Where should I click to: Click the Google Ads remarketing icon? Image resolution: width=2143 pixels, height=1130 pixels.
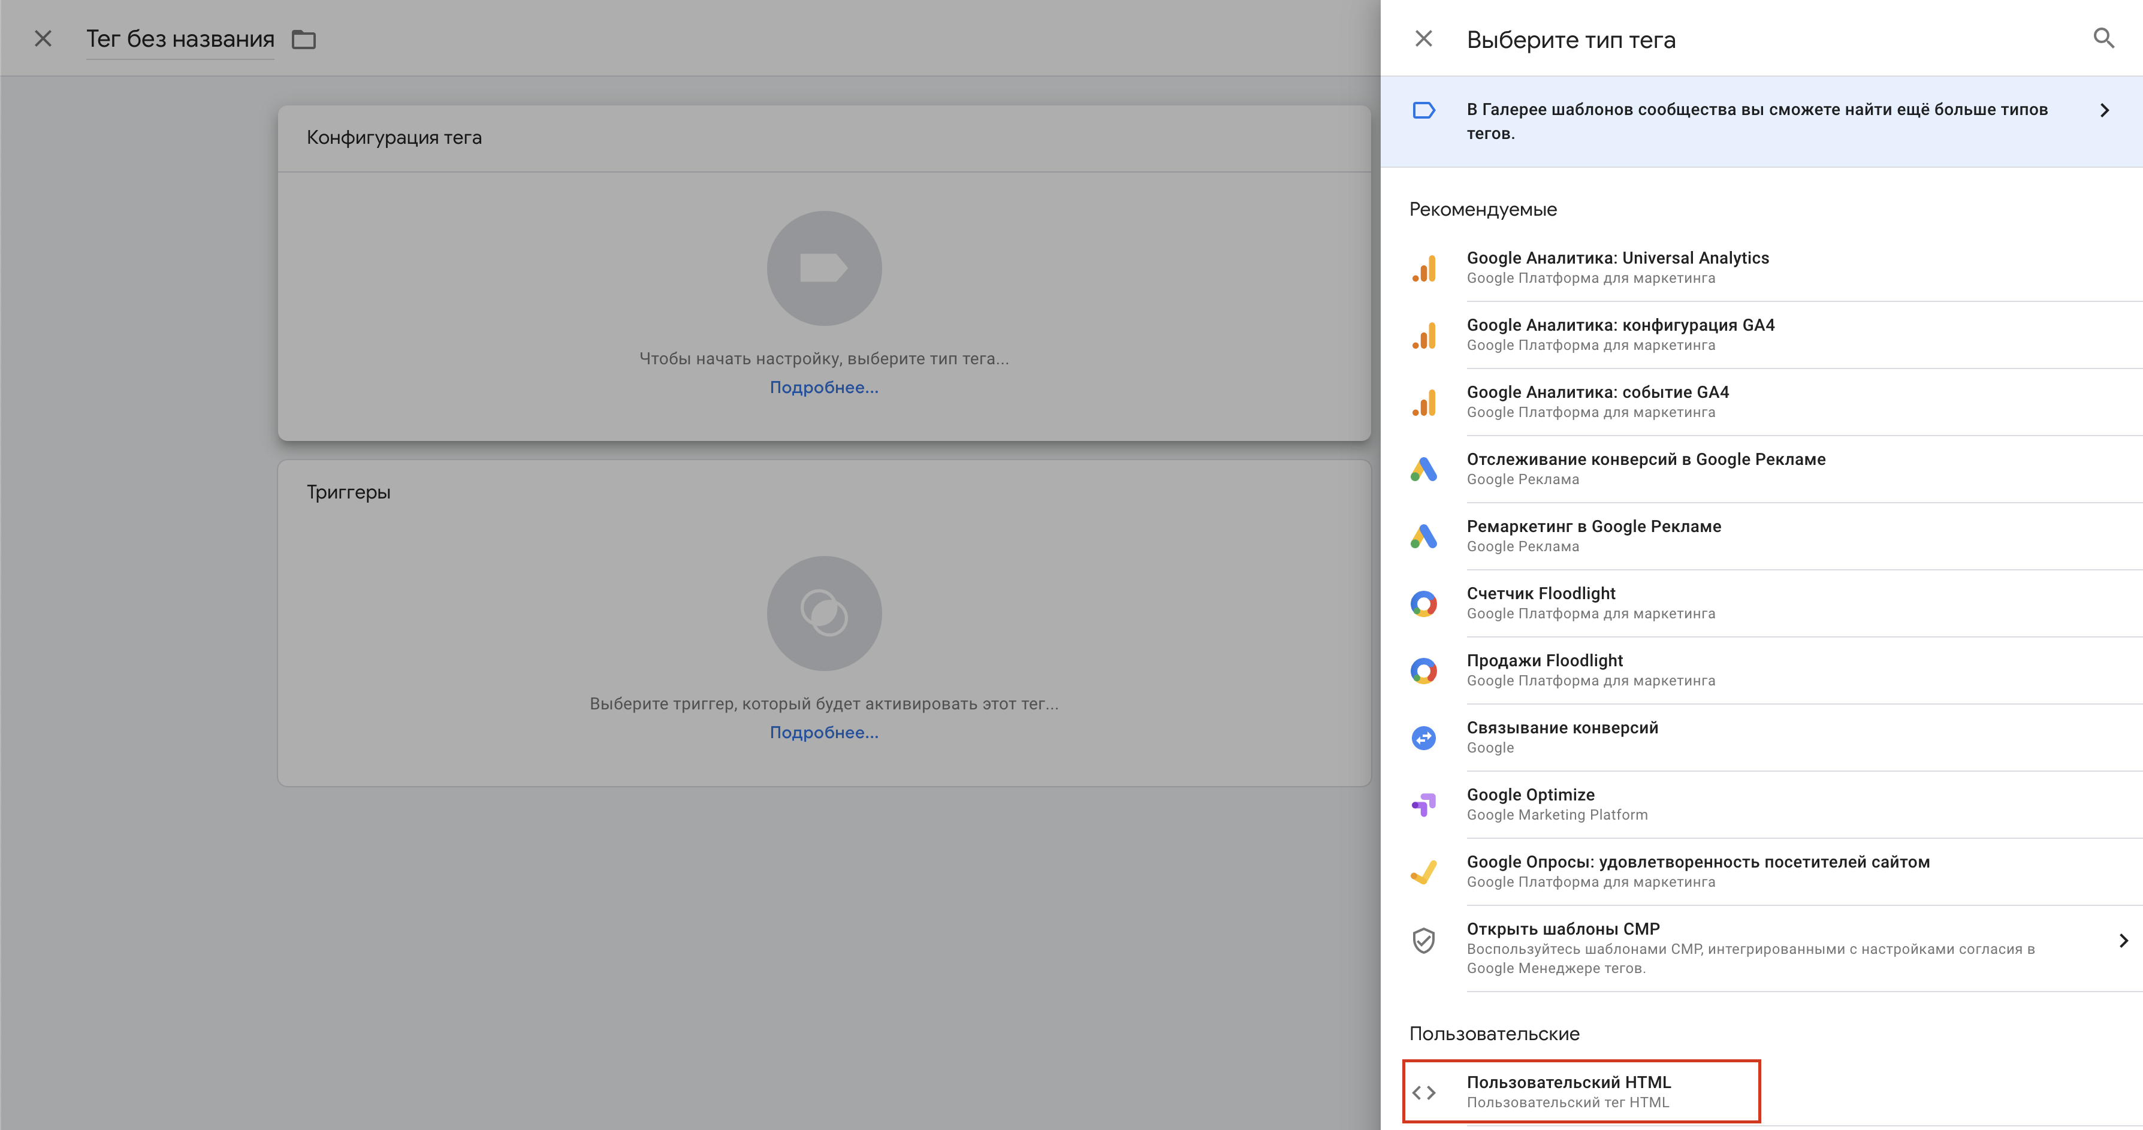1423,537
